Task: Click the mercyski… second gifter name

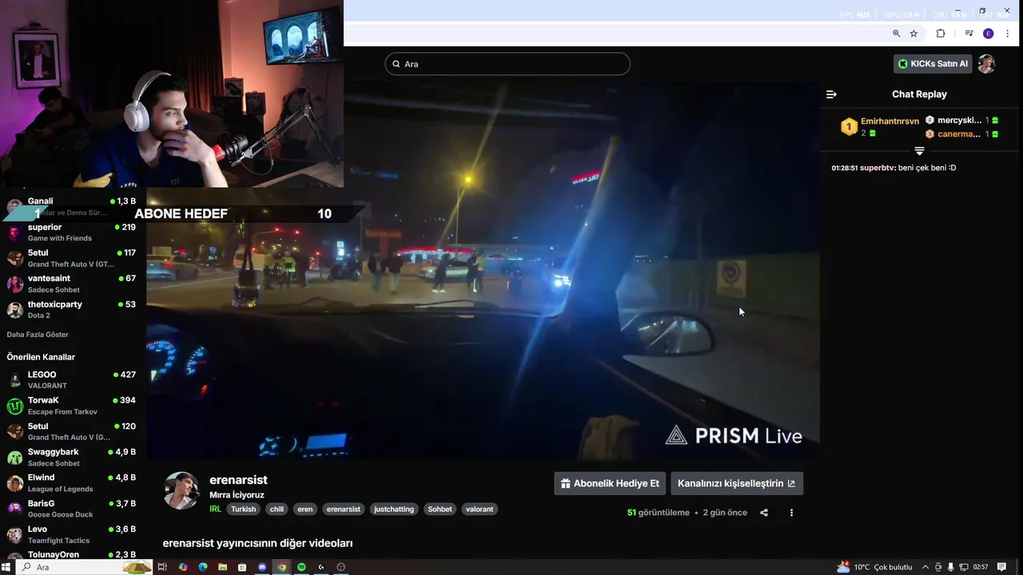Action: click(959, 121)
